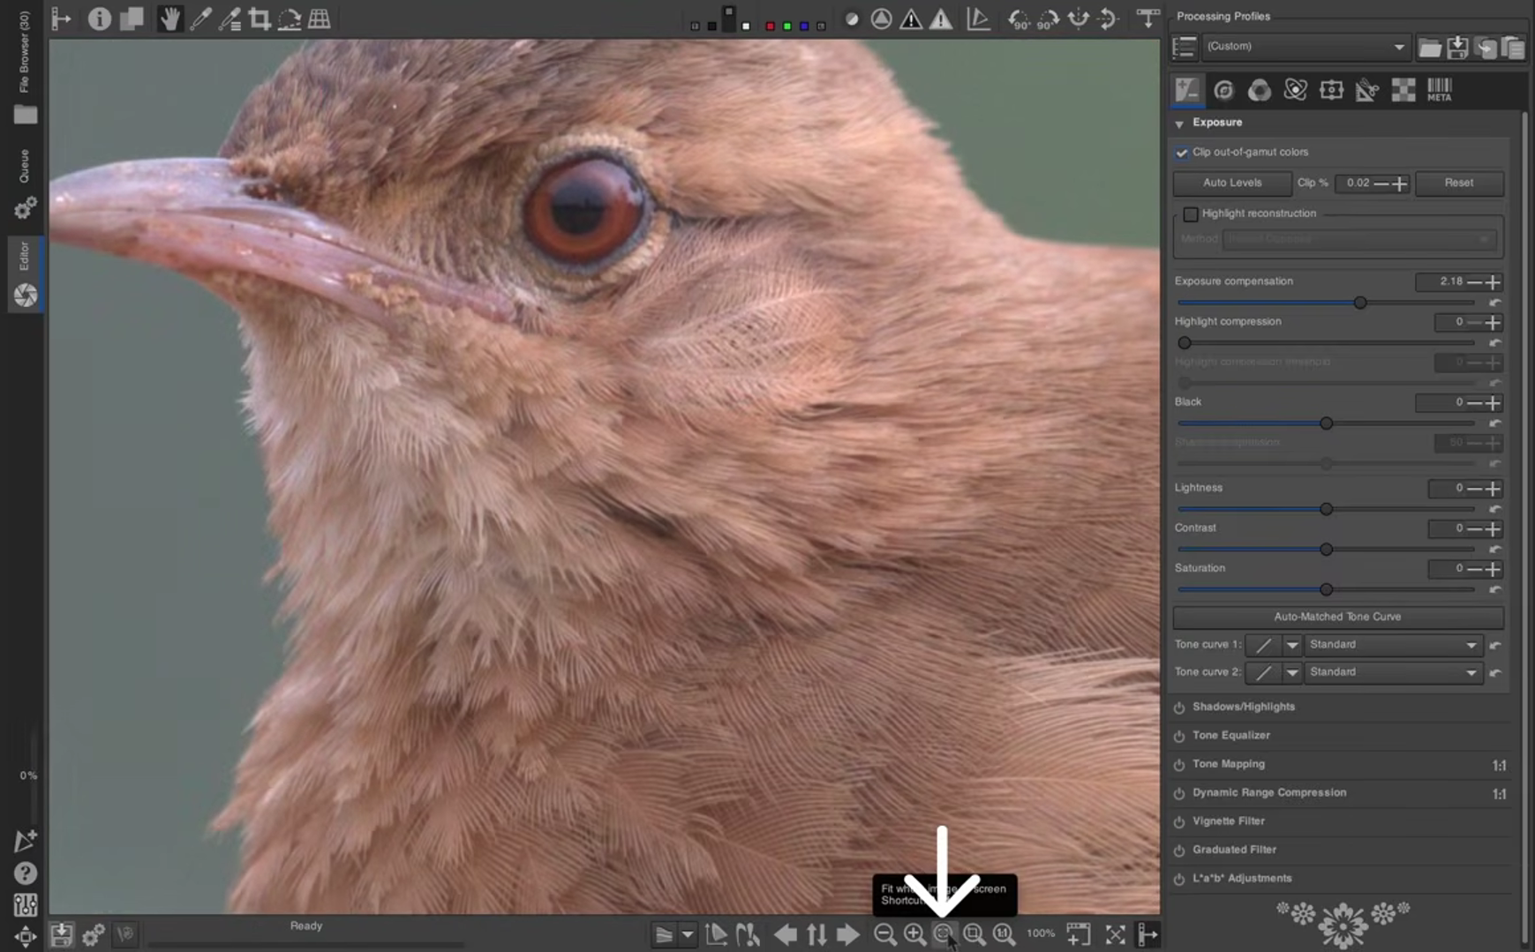Zoom preview to 100%
Image resolution: width=1535 pixels, height=952 pixels.
tap(1004, 933)
